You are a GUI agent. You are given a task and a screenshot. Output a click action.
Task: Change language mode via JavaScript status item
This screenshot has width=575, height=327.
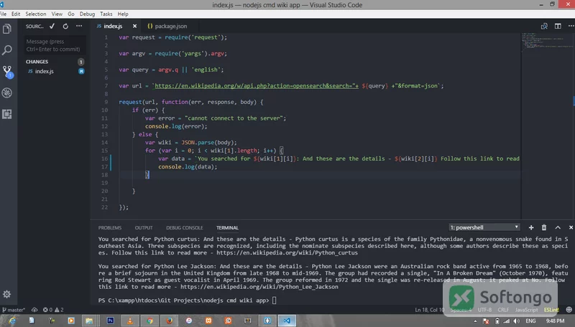526,310
